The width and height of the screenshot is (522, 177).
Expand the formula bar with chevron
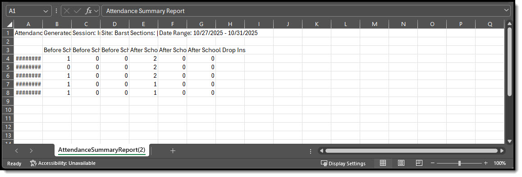pos(507,11)
